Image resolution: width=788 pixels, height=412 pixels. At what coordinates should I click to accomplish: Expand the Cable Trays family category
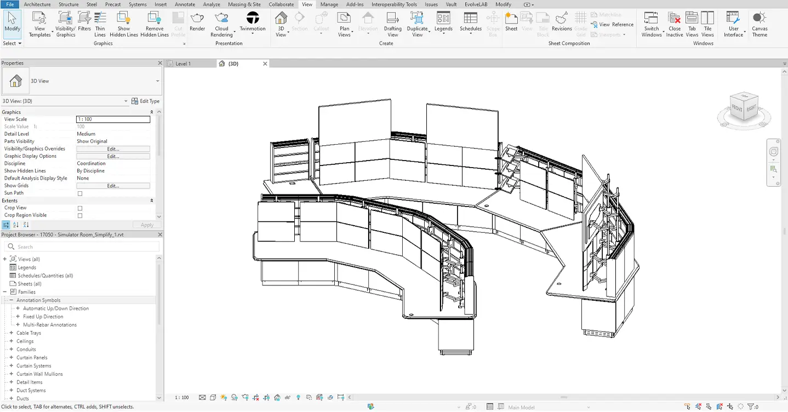click(12, 333)
